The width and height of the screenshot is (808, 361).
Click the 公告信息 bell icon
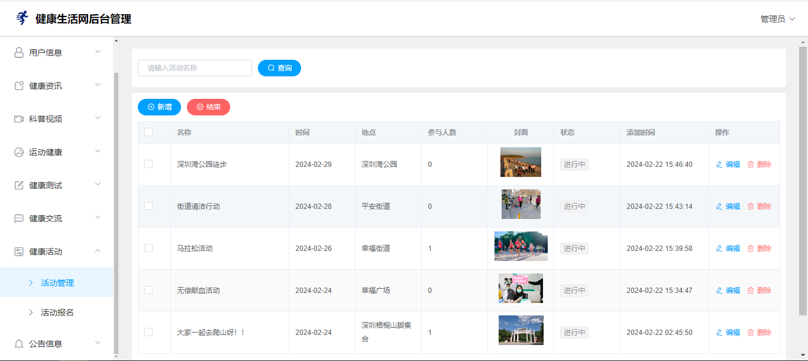(19, 344)
